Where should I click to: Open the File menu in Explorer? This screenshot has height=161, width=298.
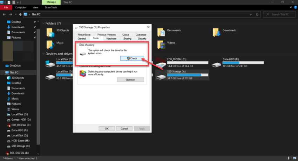click(x=6, y=7)
